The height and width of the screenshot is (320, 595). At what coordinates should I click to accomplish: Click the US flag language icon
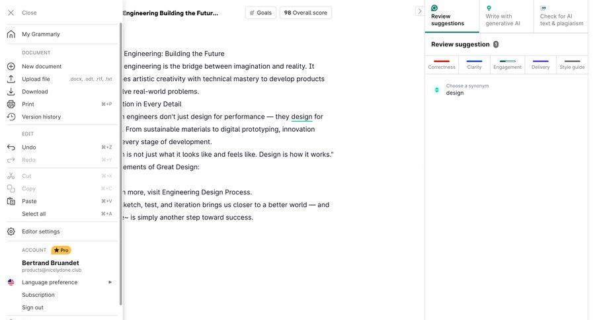[x=11, y=282]
